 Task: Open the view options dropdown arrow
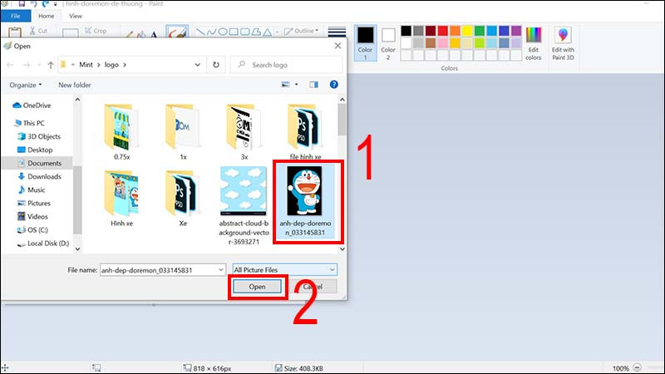tap(297, 85)
